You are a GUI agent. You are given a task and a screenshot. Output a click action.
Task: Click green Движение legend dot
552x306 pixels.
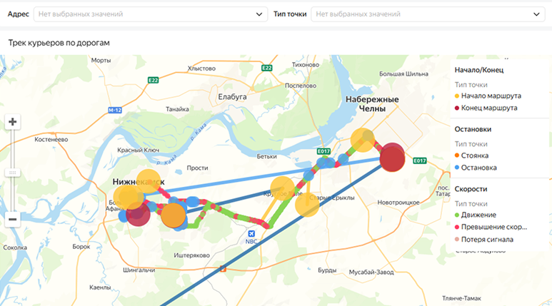[x=457, y=215]
